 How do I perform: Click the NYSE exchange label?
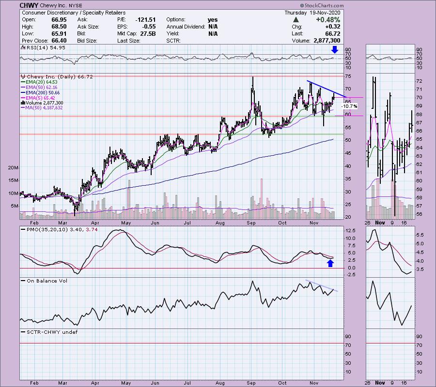tap(76, 5)
